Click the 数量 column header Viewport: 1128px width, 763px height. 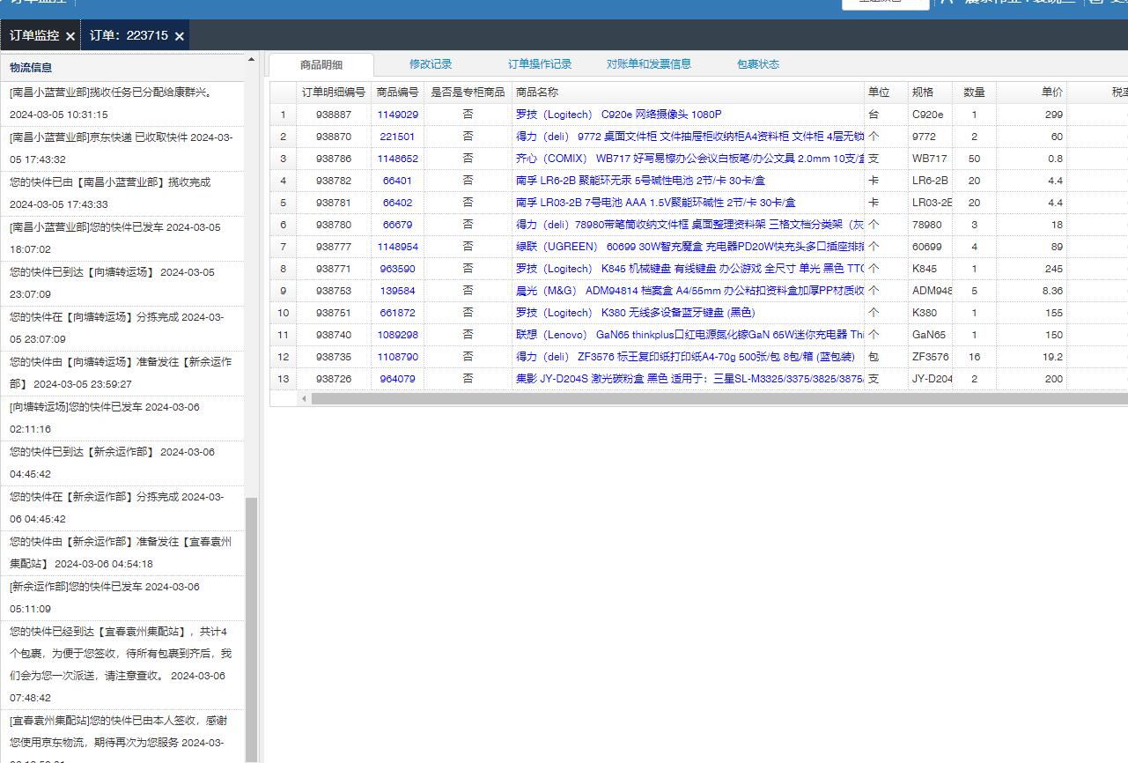pos(974,93)
